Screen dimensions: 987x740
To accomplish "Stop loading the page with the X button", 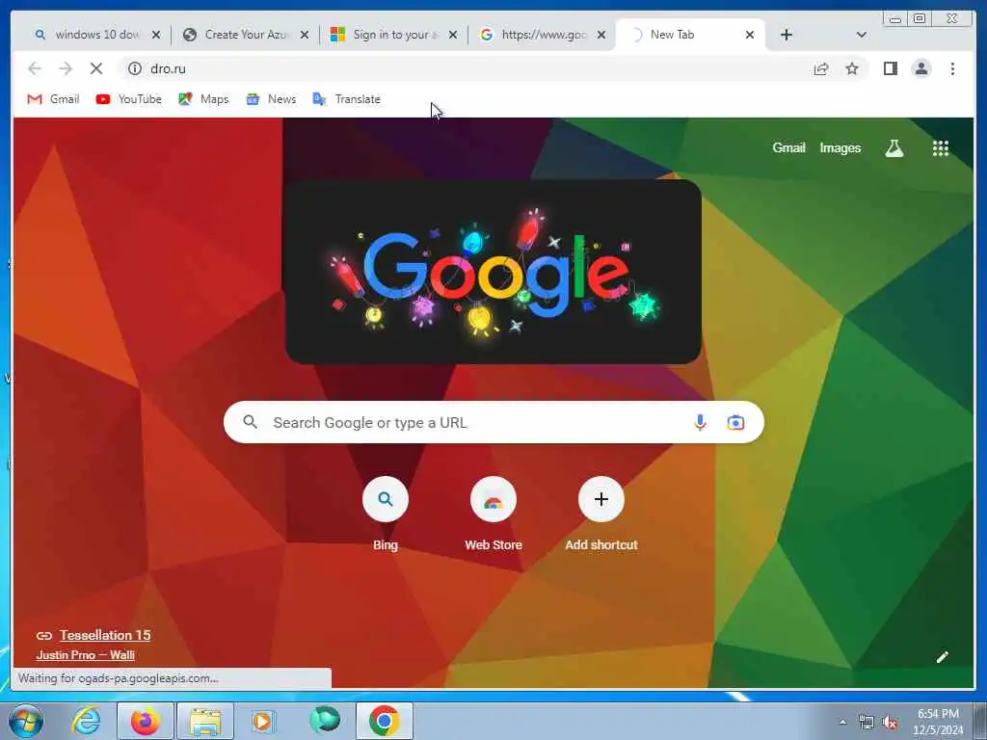I will coord(96,68).
